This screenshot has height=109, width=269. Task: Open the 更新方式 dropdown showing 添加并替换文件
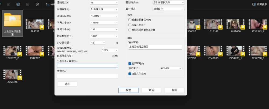[168, 3]
